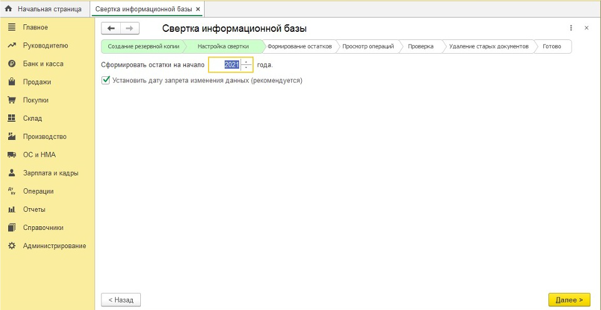The width and height of the screenshot is (601, 310).
Task: Select the Просмотр операций step
Action: (368, 46)
